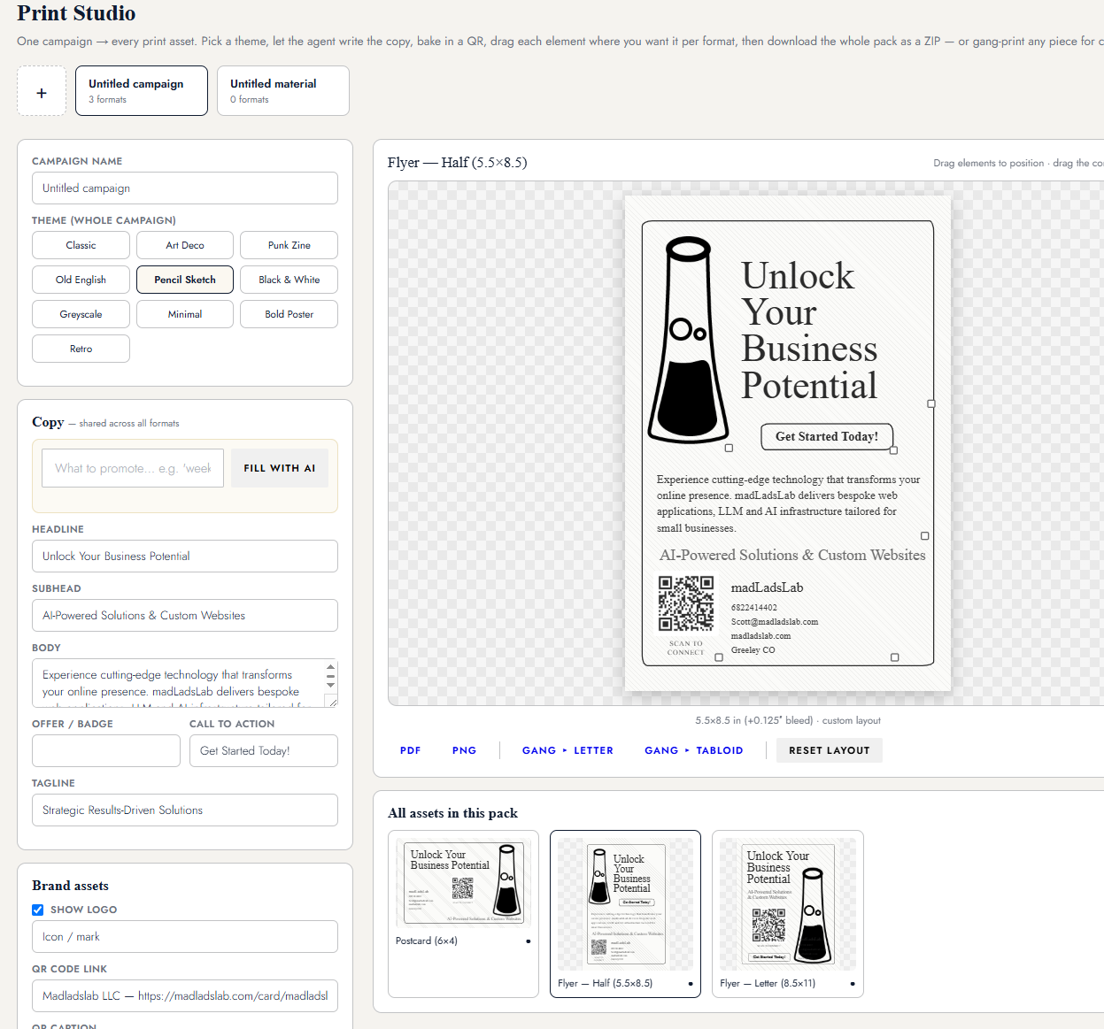Select the flyer headline 'Unlock Your Business Potential'
Image resolution: width=1104 pixels, height=1029 pixels.
point(809,331)
